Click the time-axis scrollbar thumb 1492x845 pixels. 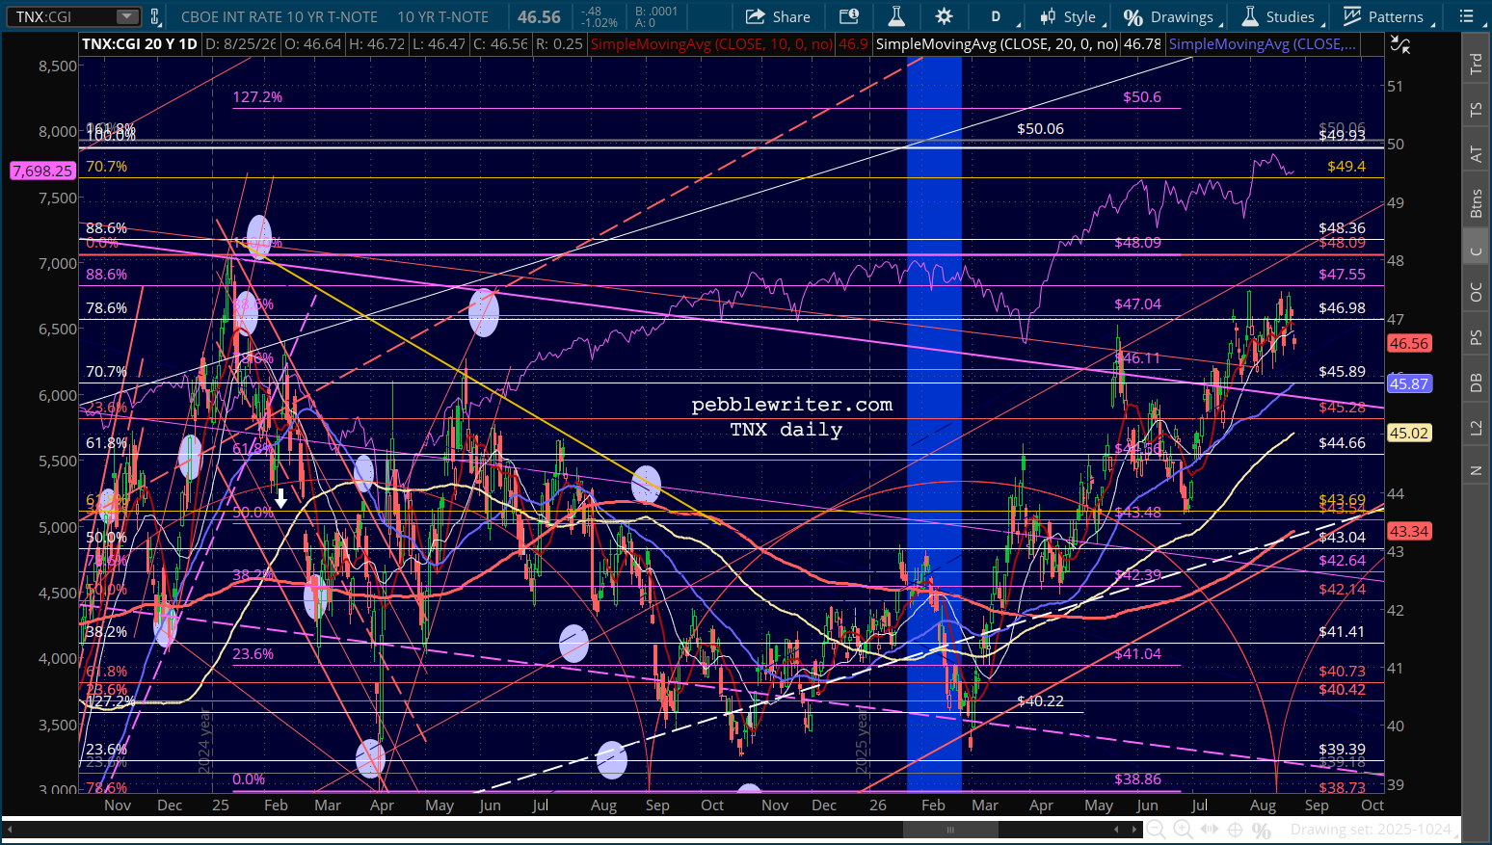949,830
